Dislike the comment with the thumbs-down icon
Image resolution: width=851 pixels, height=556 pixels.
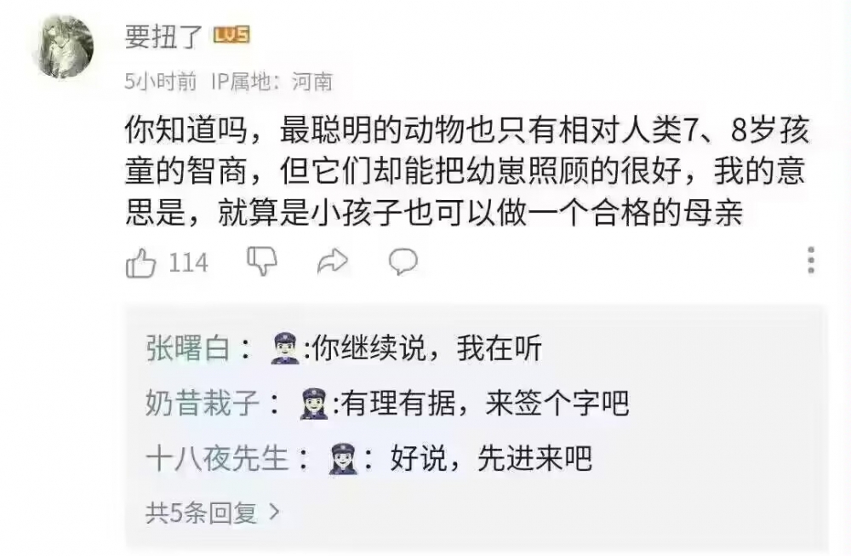point(262,262)
